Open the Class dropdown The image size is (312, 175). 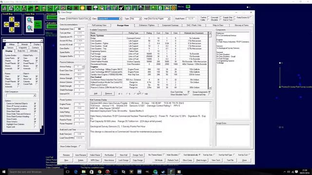120,18
